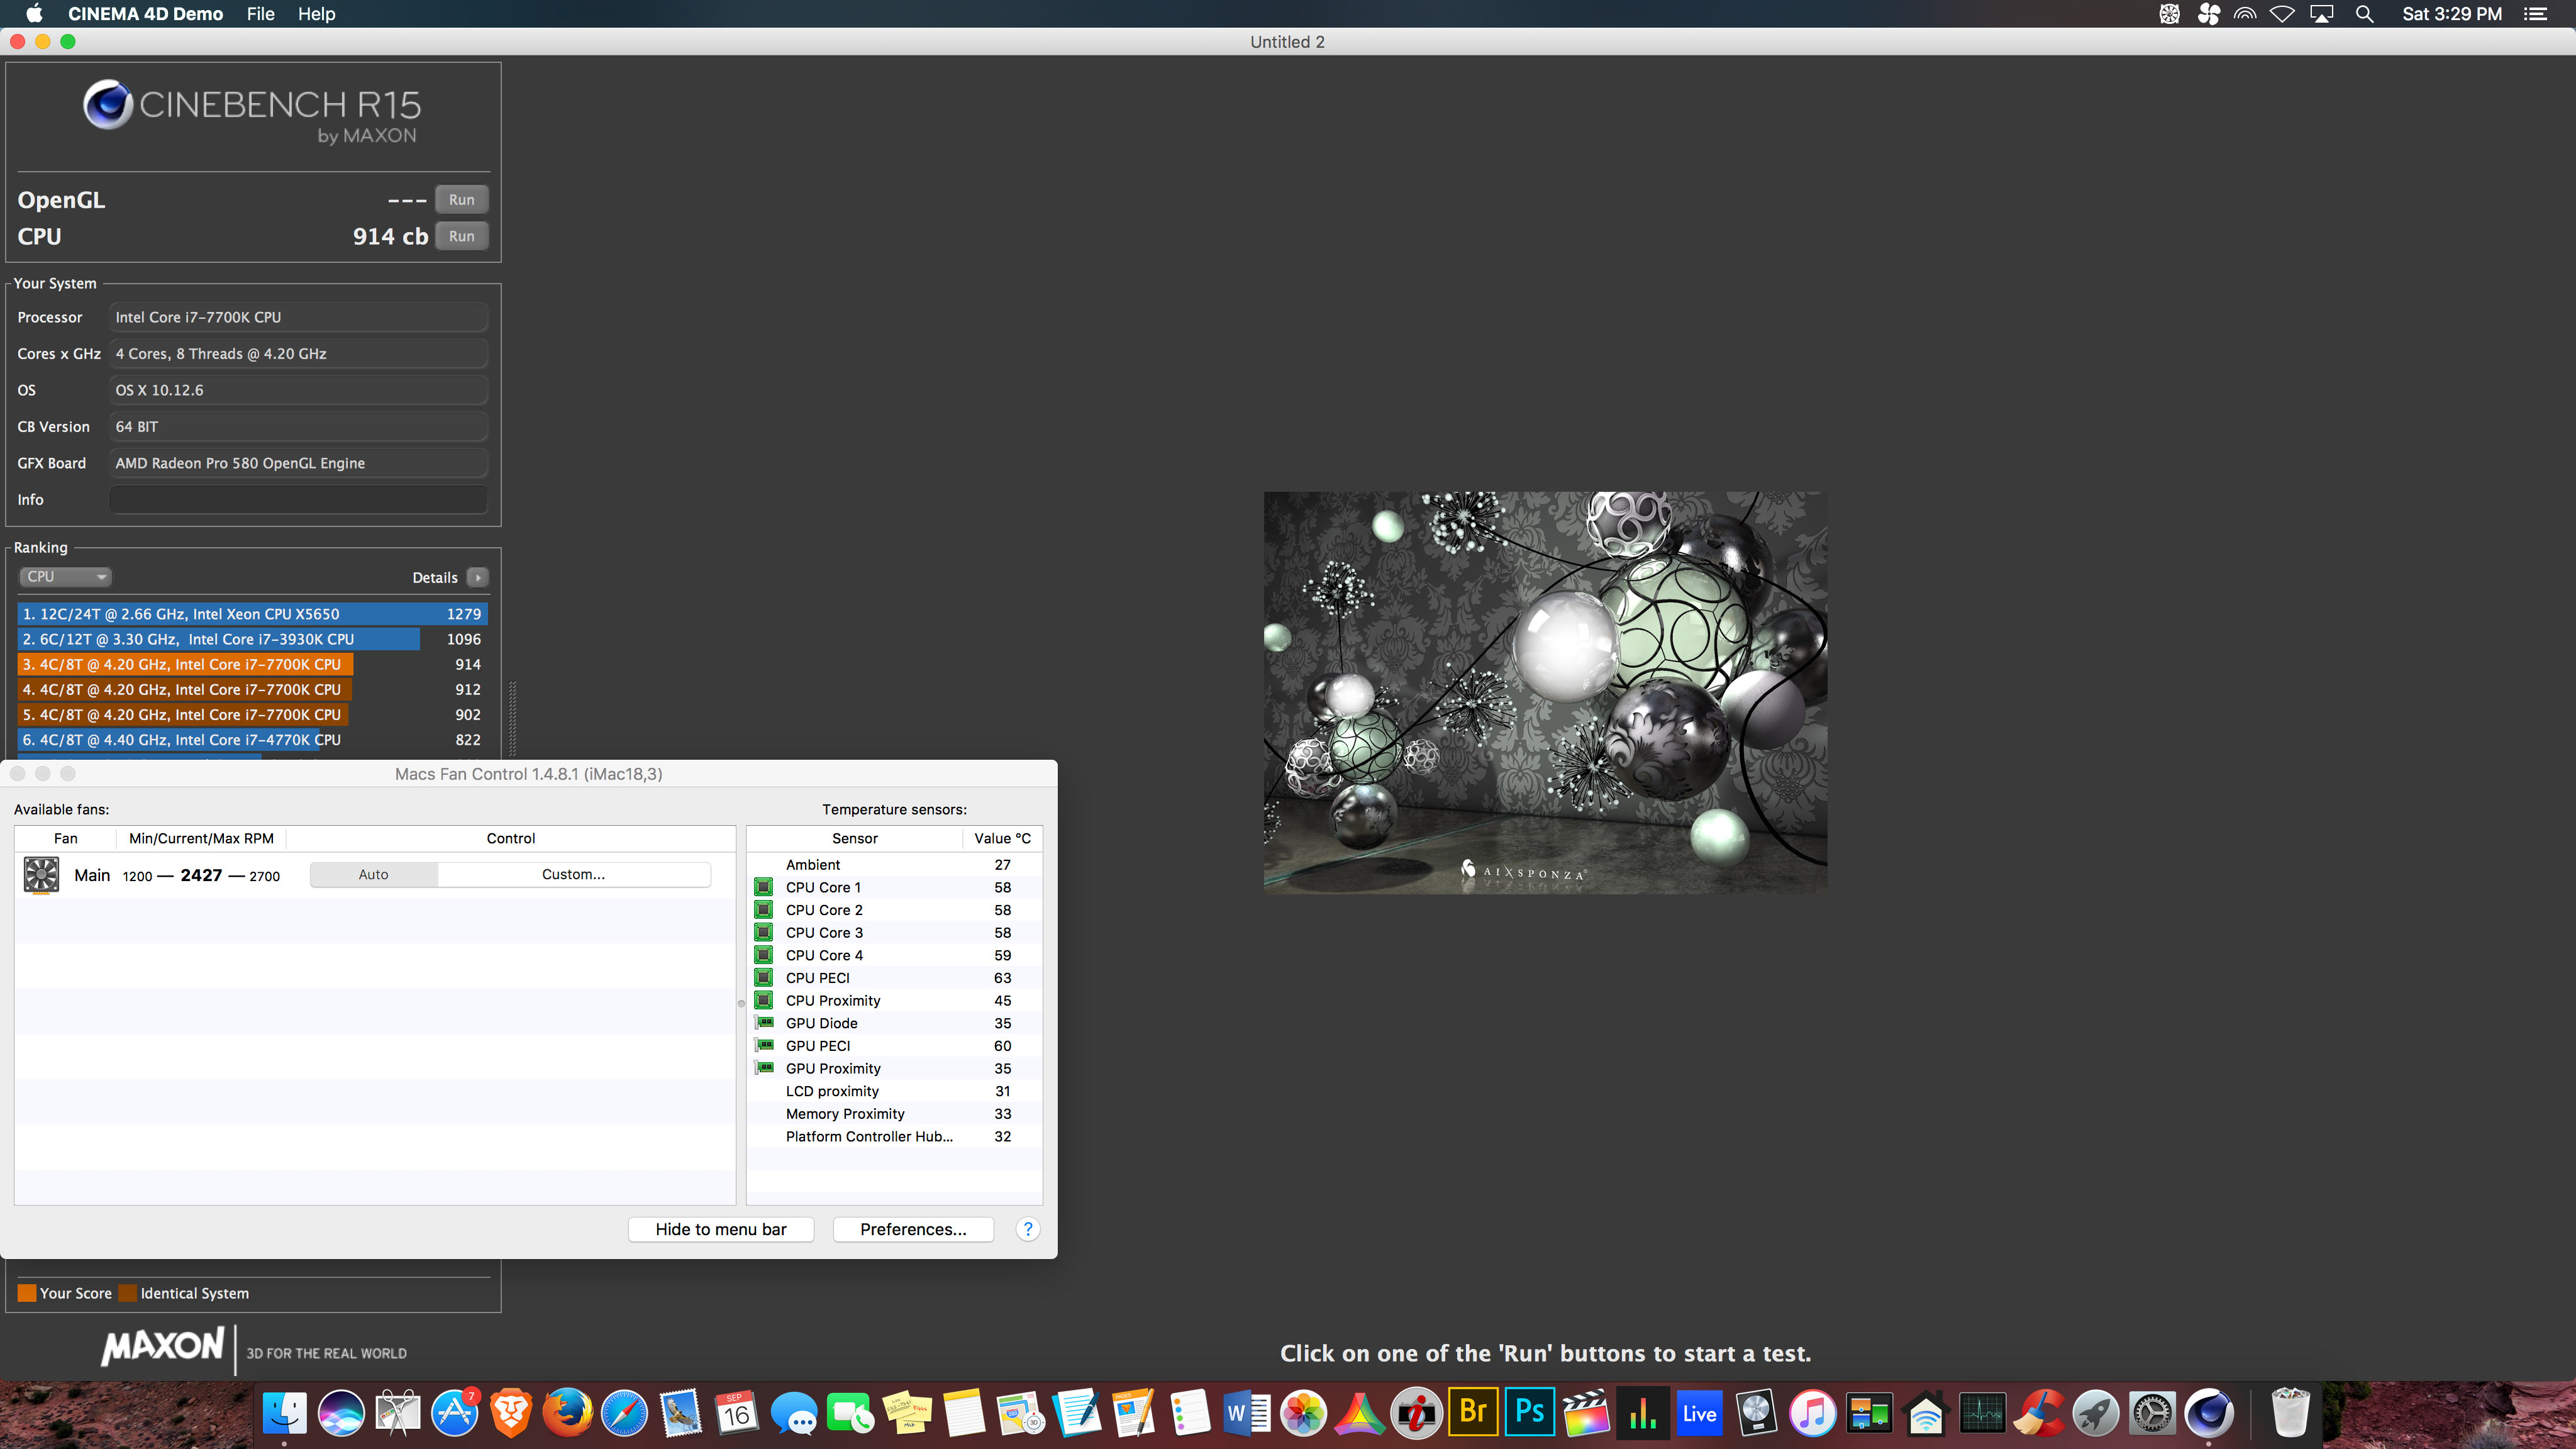Open Brave browser in the Dock

(x=511, y=1413)
